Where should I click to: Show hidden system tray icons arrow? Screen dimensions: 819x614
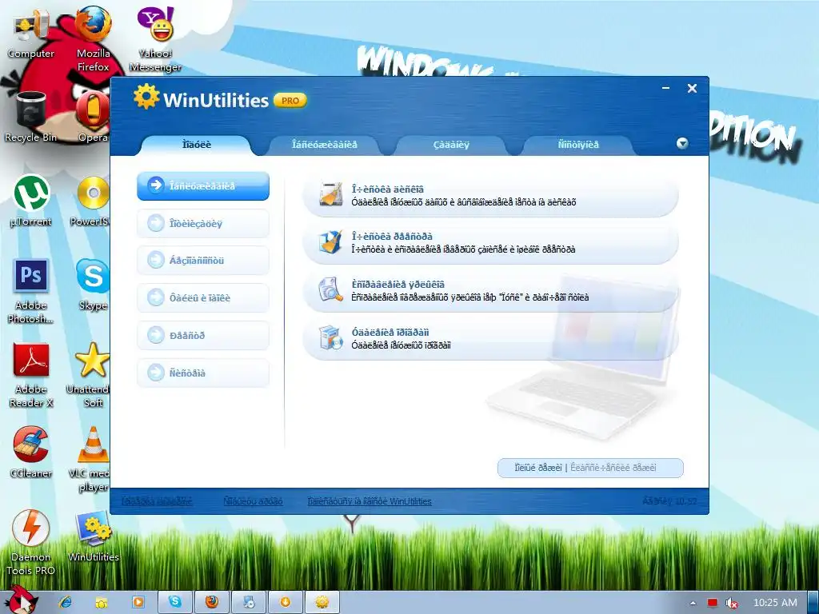(693, 603)
